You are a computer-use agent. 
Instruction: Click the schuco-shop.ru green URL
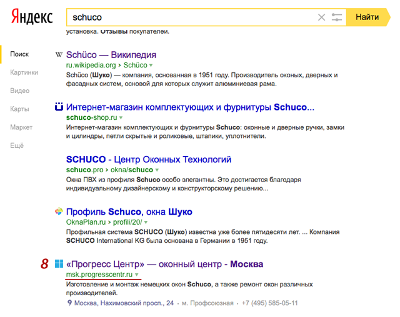click(x=92, y=117)
